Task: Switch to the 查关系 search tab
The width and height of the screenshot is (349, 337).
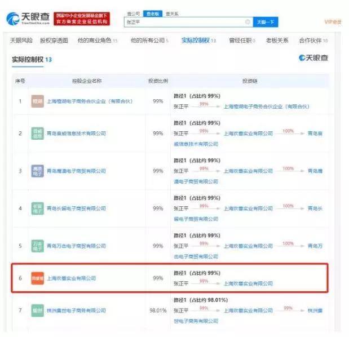Action: [173, 14]
